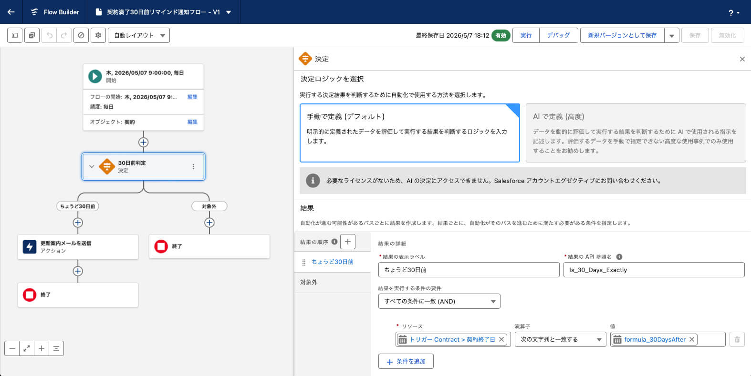The width and height of the screenshot is (751, 376).
Task: Select the 対象外 default outcome tab
Action: point(333,283)
